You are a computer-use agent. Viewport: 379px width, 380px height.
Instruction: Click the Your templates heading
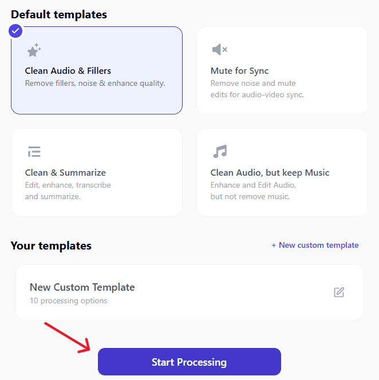pos(51,246)
